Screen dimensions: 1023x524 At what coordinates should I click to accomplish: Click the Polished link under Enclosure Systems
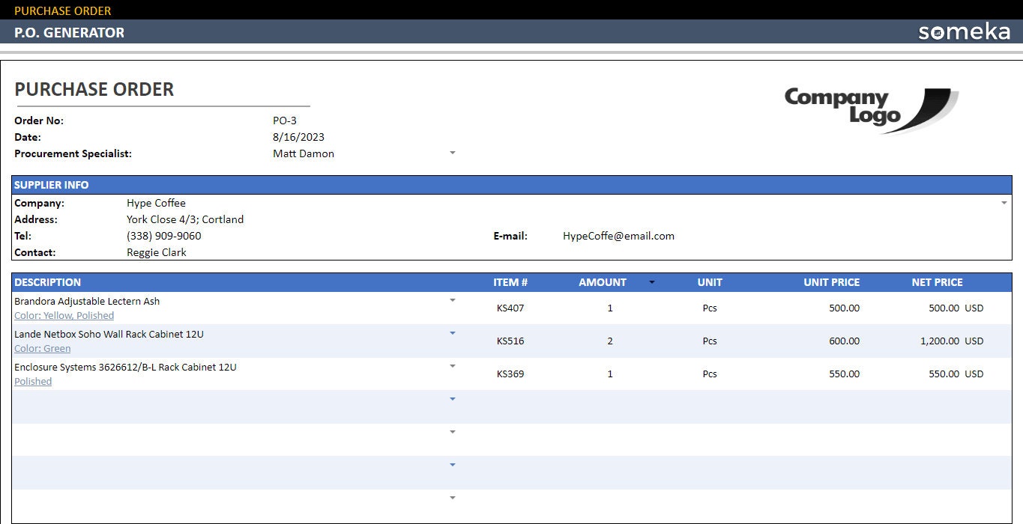32,381
